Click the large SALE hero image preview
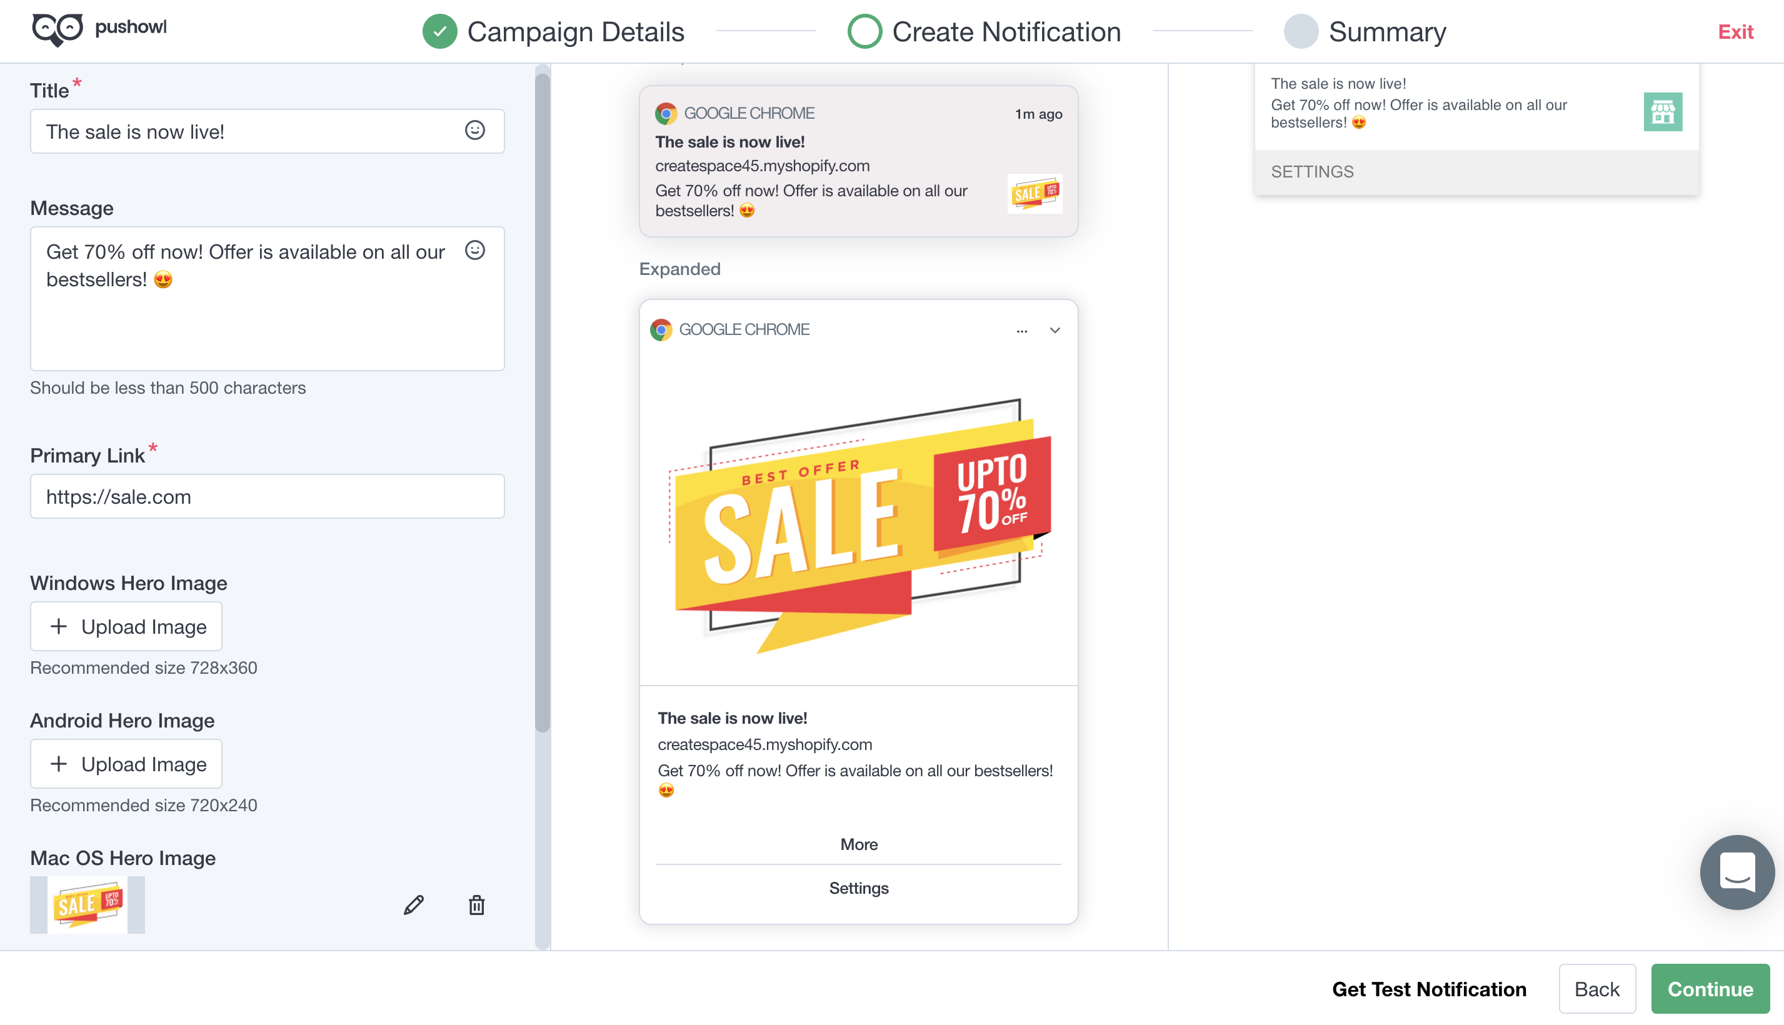The width and height of the screenshot is (1784, 1025). [859, 524]
